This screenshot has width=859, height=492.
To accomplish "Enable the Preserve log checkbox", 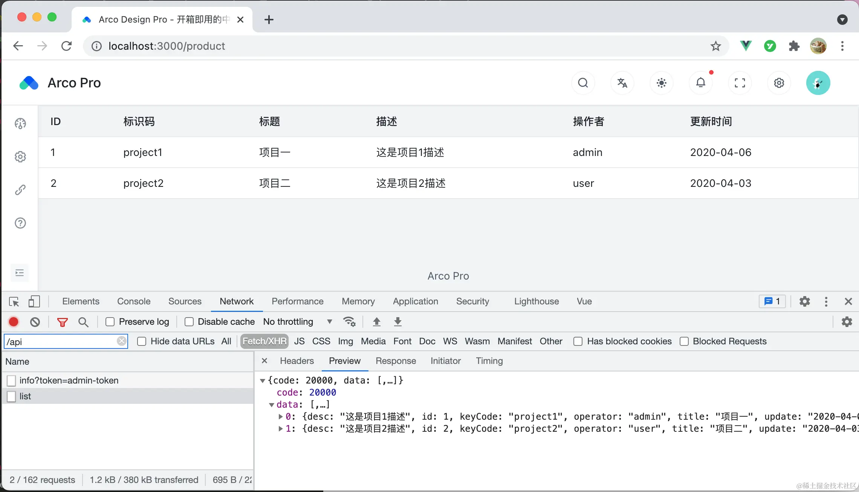I will coord(110,322).
